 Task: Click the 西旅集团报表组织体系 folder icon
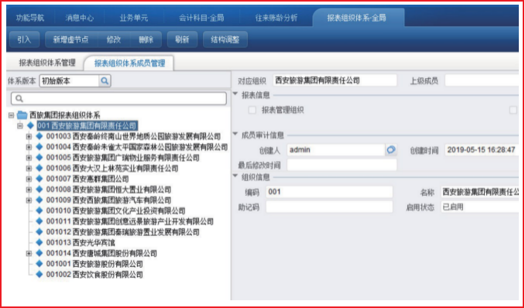[x=22, y=115]
